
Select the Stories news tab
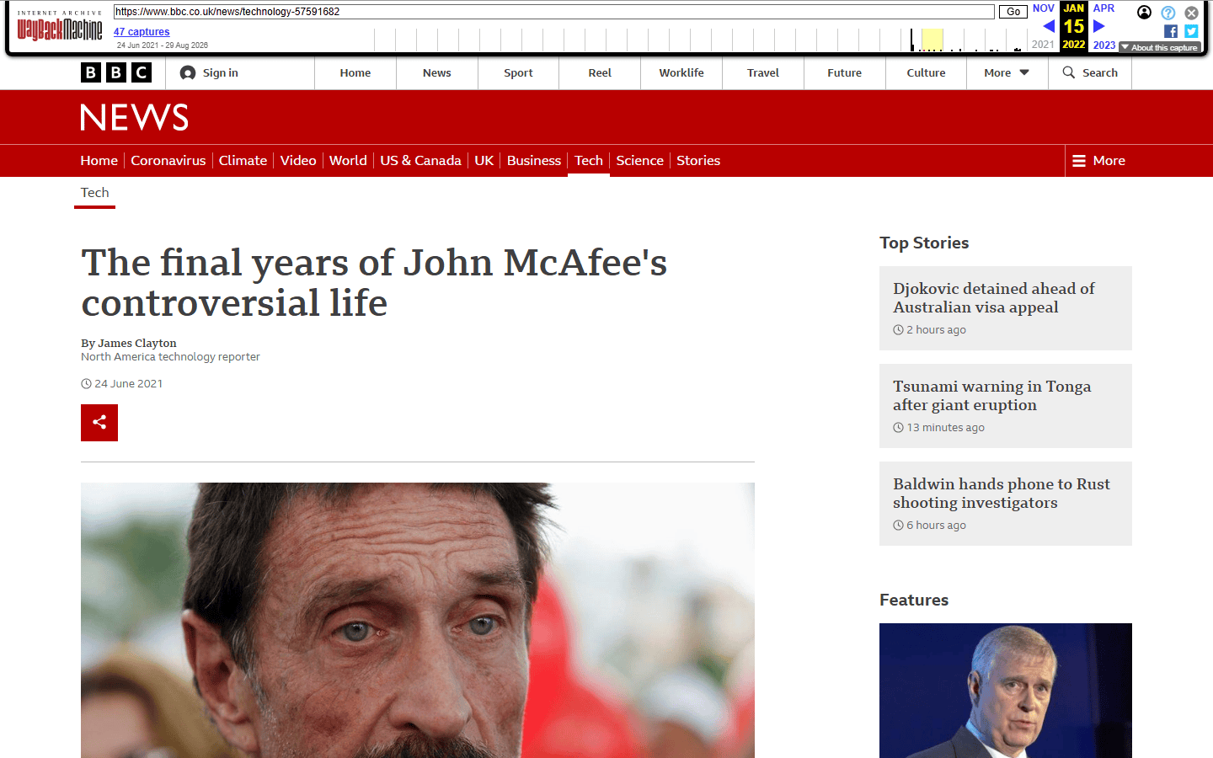point(698,161)
